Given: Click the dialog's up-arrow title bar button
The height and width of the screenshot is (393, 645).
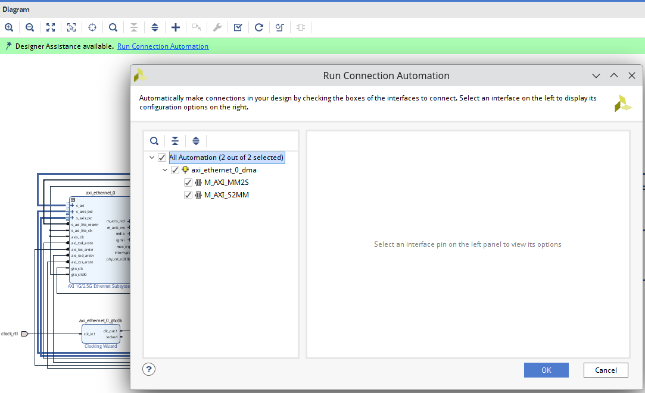Looking at the screenshot, I should pos(614,76).
